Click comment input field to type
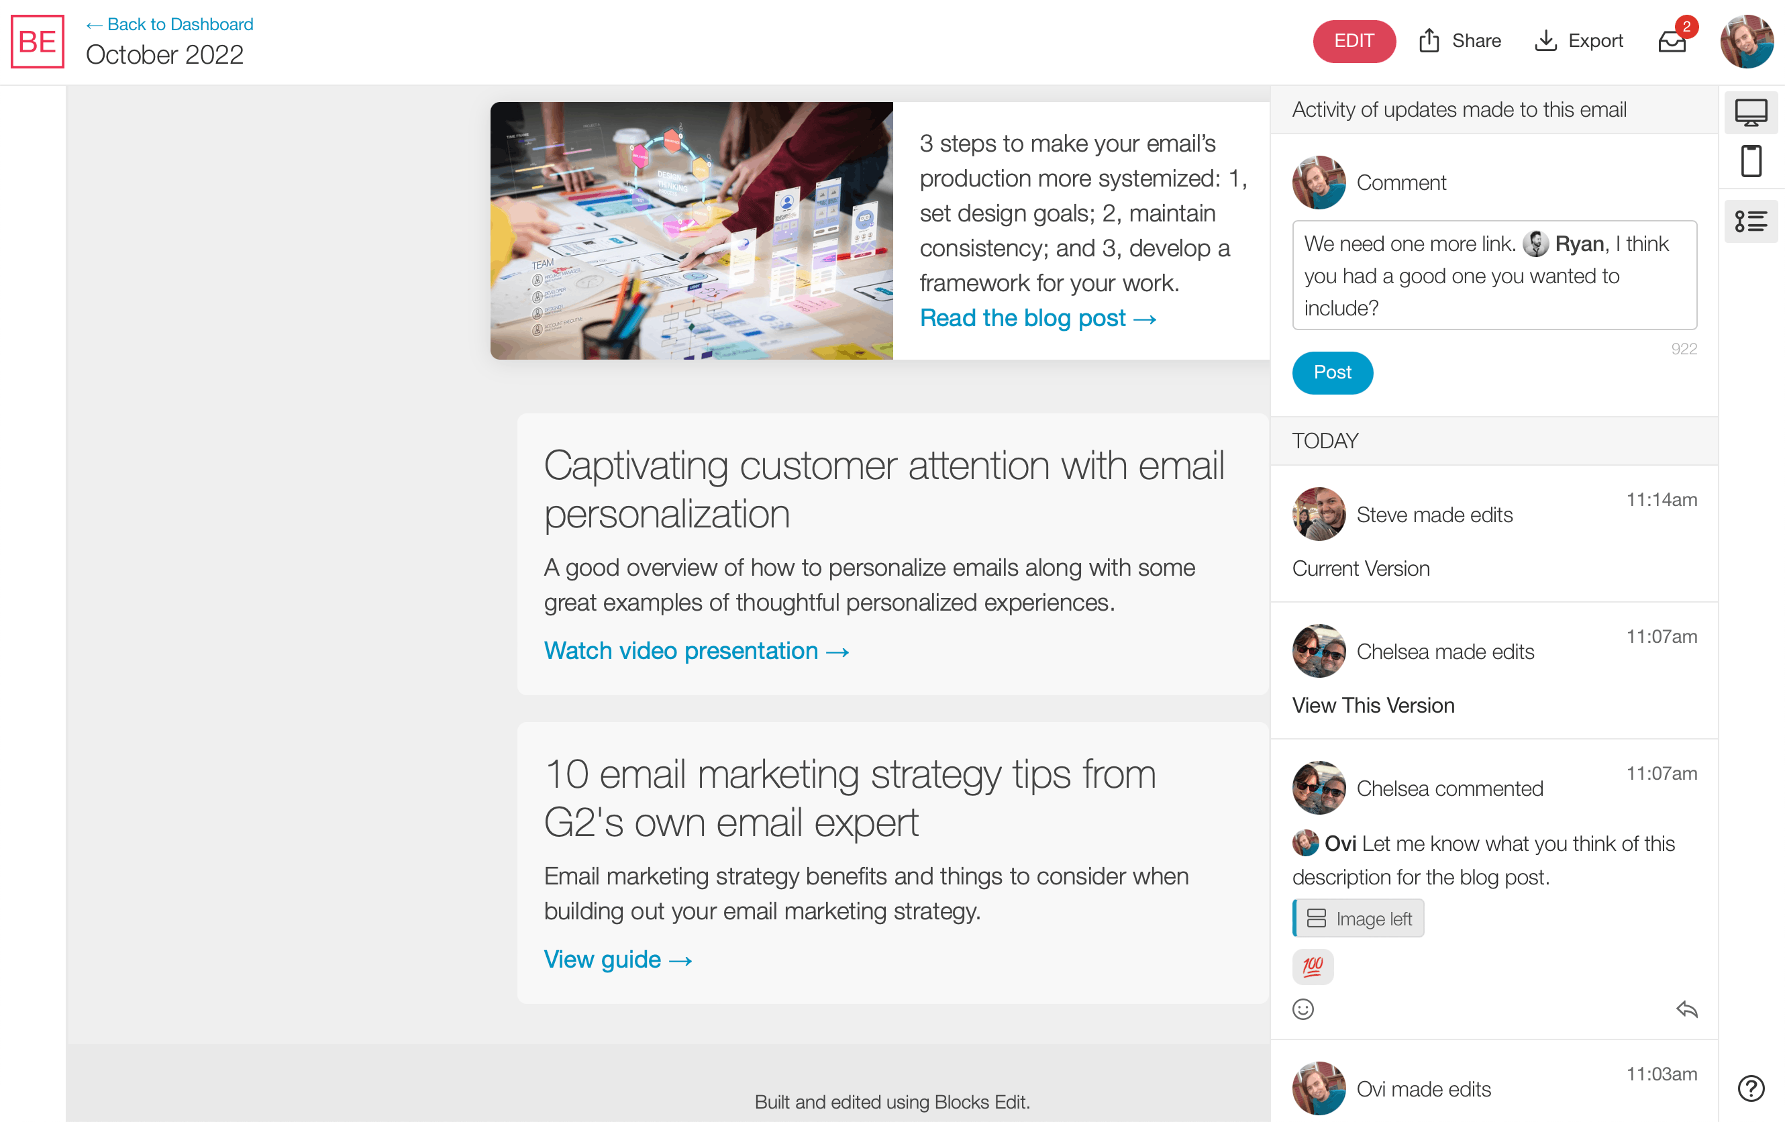This screenshot has height=1122, width=1785. (1494, 275)
